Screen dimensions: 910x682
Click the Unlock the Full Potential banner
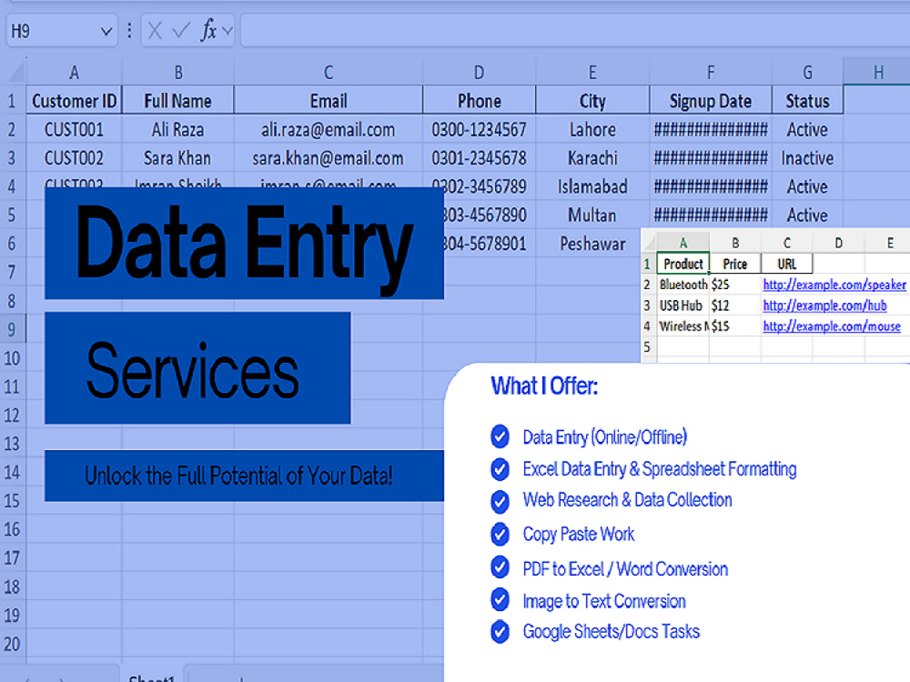pyautogui.click(x=244, y=476)
